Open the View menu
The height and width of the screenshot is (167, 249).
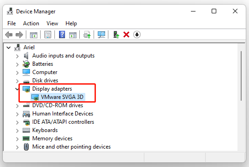52,23
